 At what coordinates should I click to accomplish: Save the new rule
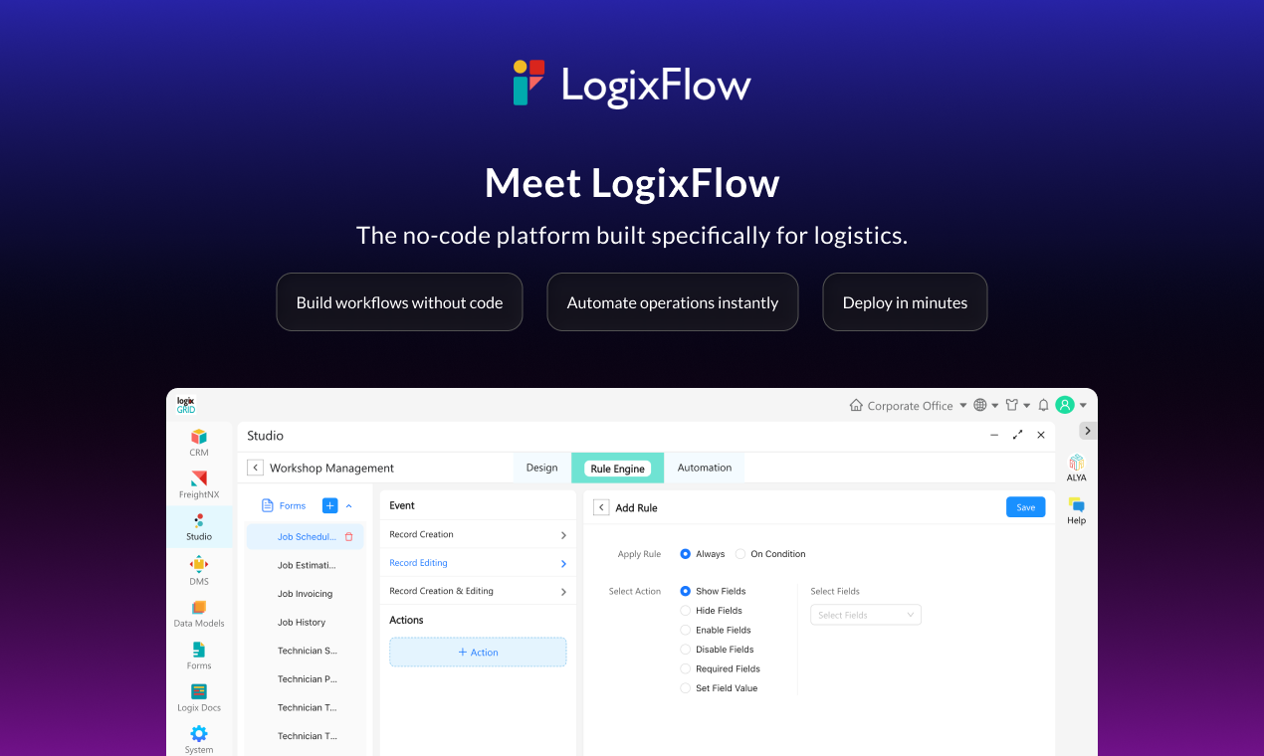point(1025,506)
